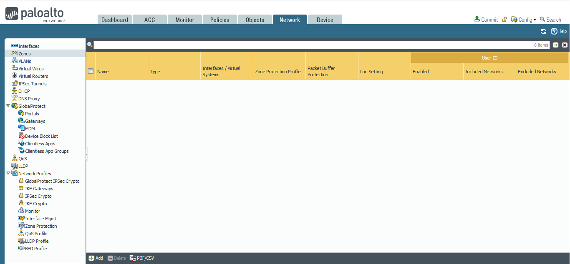Viewport: 570px width, 264px height.
Task: Click the LLDP icon
Action: (x=15, y=166)
